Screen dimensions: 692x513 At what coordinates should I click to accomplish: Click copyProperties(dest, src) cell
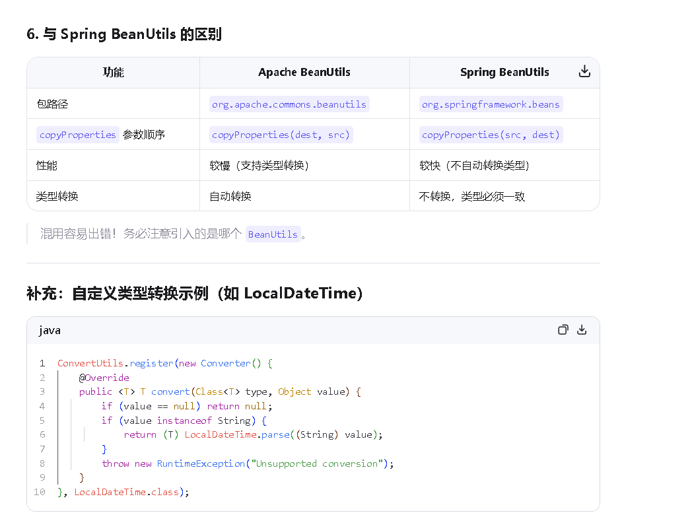pos(281,135)
